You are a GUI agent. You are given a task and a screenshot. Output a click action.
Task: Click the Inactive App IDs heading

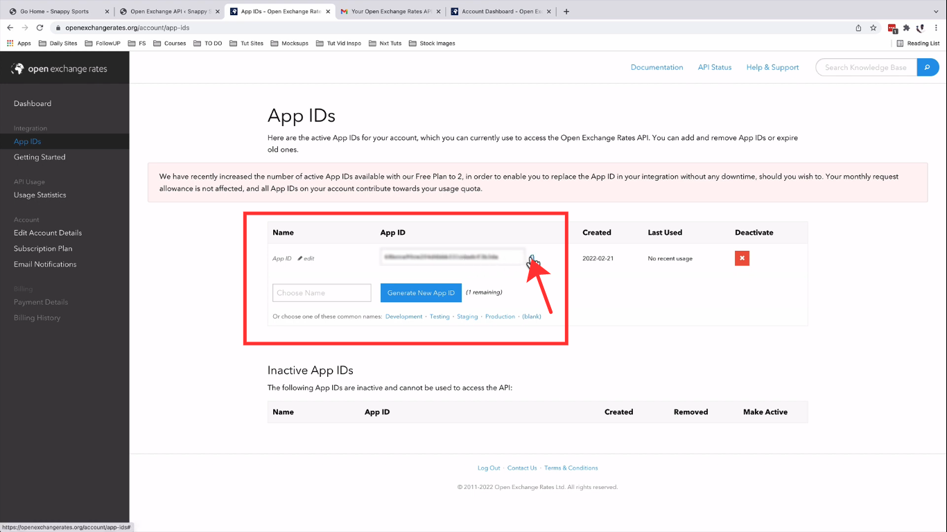point(311,371)
